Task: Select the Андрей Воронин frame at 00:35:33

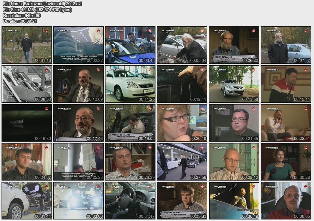Action: [182, 201]
